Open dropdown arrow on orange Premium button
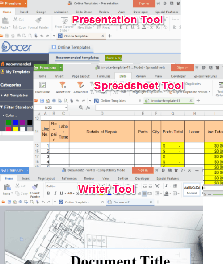223x264 pixels. pos(25,4)
